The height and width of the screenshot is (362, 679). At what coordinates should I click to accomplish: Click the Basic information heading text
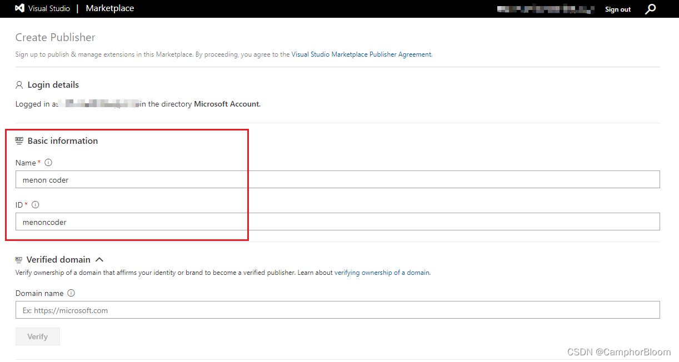tap(63, 141)
